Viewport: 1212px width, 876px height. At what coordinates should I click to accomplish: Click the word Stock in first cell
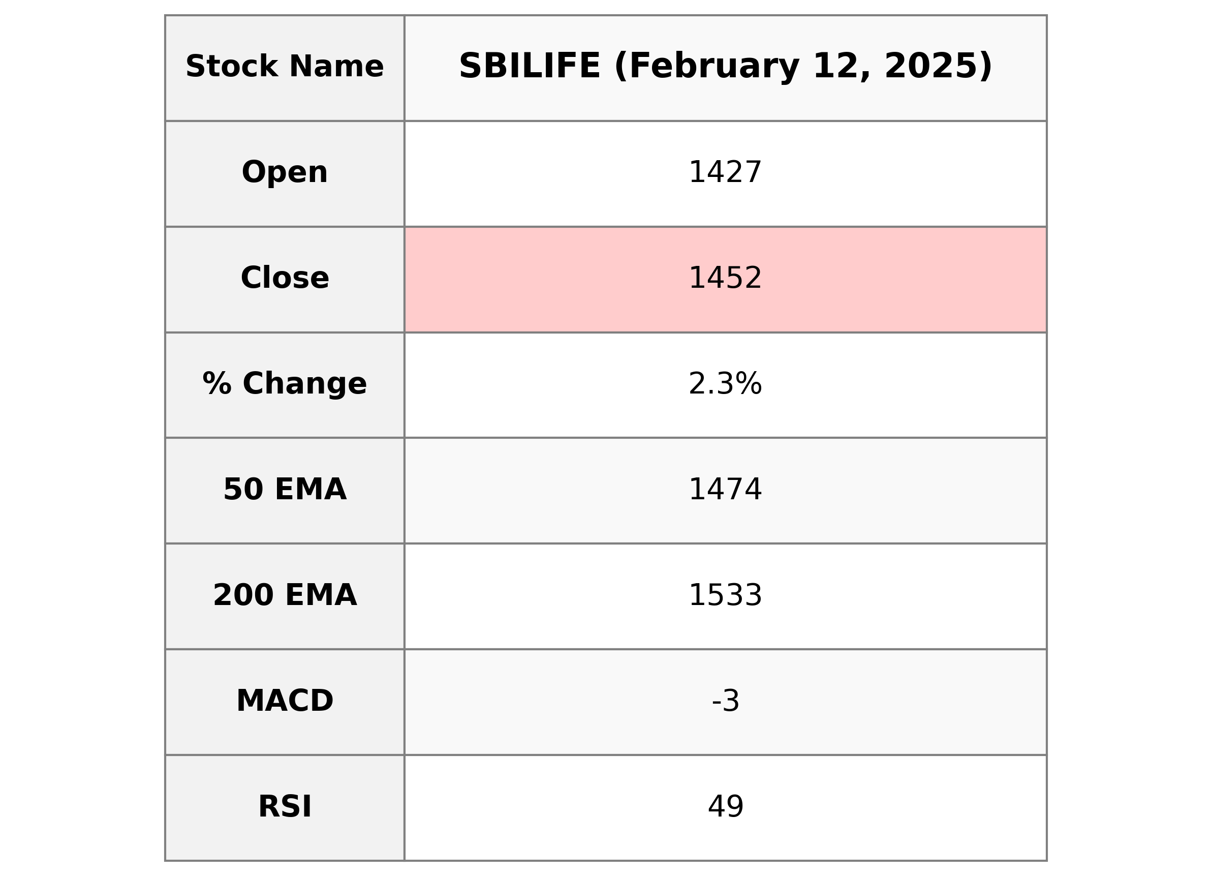[x=231, y=67]
